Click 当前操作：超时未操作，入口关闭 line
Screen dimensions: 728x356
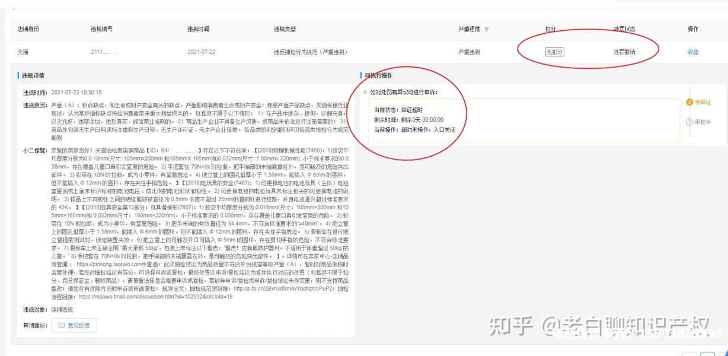pos(414,129)
